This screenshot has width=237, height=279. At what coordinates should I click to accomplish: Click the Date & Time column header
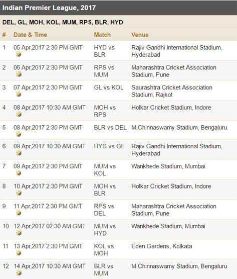tap(30, 35)
